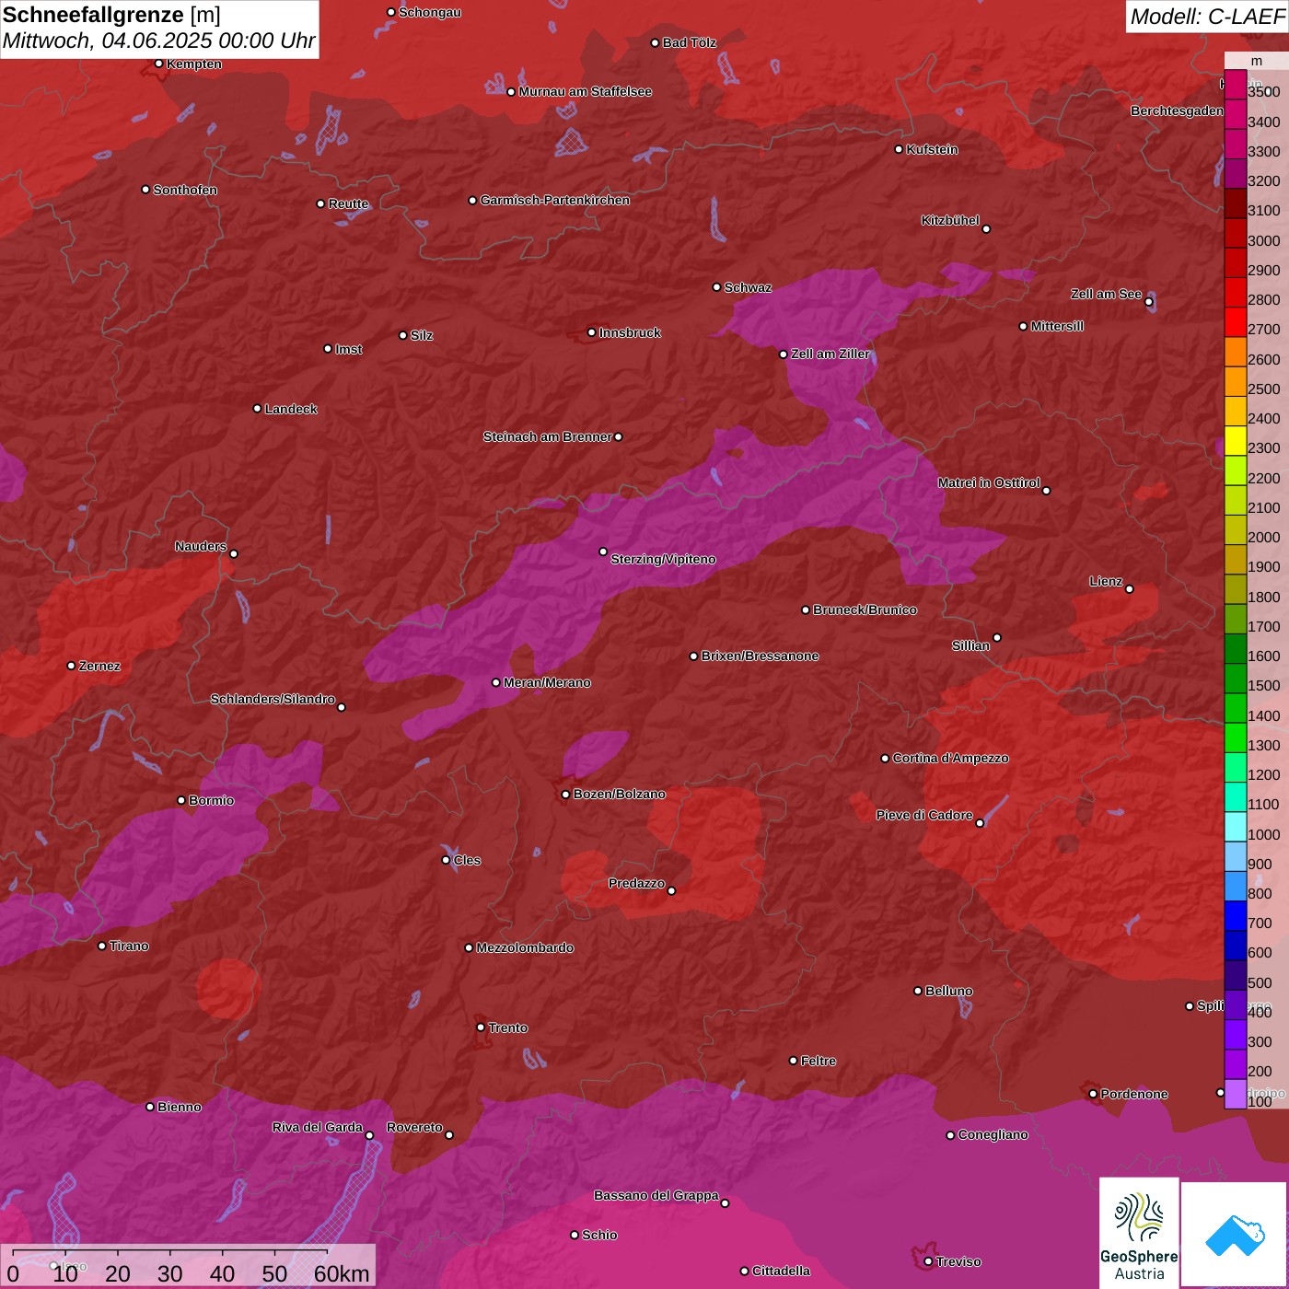Click the Kufstein city label
This screenshot has height=1289, width=1289.
point(932,149)
